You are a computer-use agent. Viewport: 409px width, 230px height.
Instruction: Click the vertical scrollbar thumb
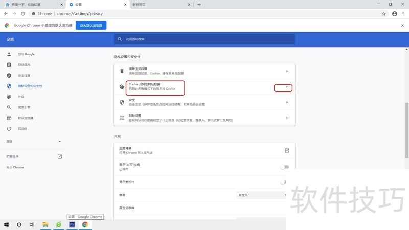(x=406, y=130)
